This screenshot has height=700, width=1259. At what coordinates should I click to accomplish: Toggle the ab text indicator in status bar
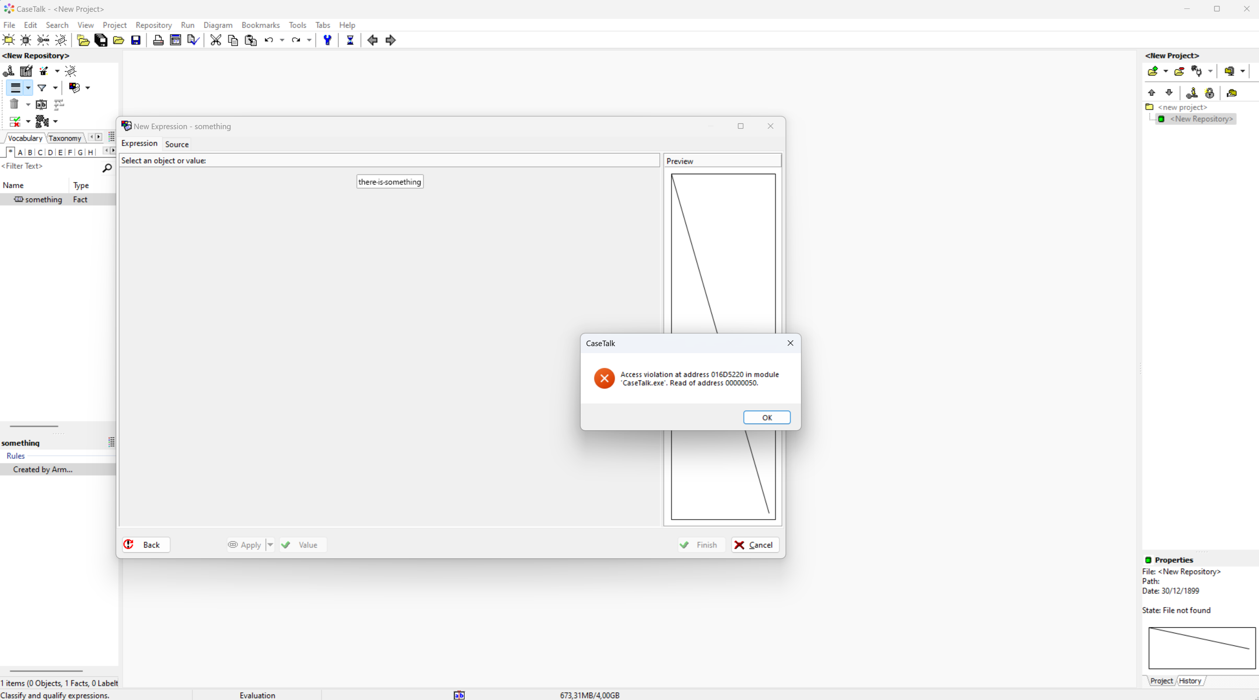click(x=459, y=695)
